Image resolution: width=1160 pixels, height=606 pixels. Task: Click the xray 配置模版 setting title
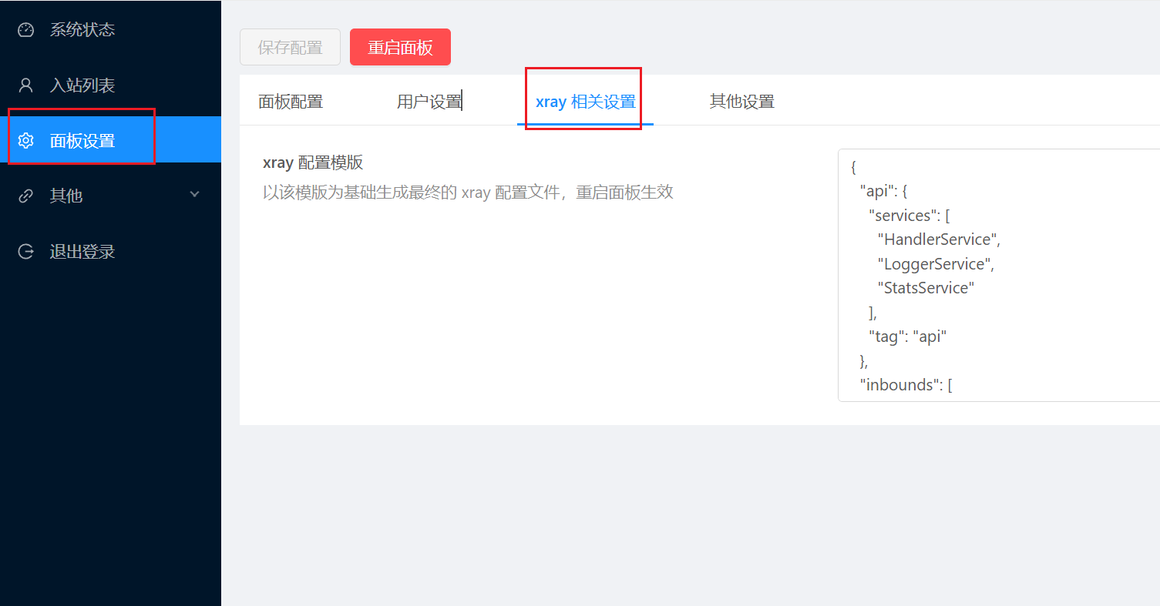313,163
